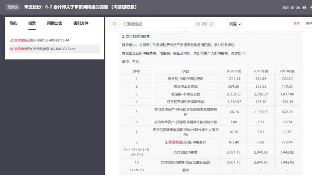Click the 差异 cell in the last row
This screenshot has width=312, height=175.
pos(186,170)
